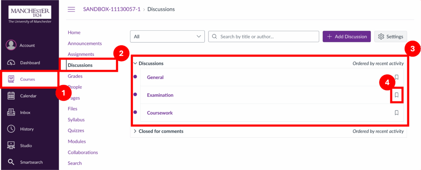
Task: Expand the Closed for comments section
Action: pos(135,131)
